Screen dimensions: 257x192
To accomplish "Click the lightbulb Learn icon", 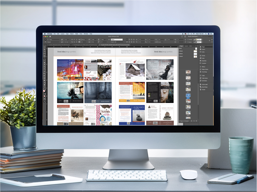I will [x=182, y=37].
